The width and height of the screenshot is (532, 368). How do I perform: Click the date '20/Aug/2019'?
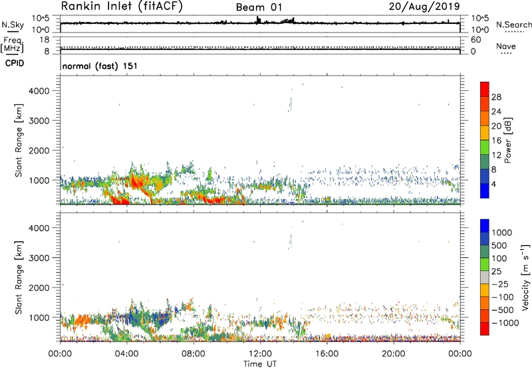424,7
